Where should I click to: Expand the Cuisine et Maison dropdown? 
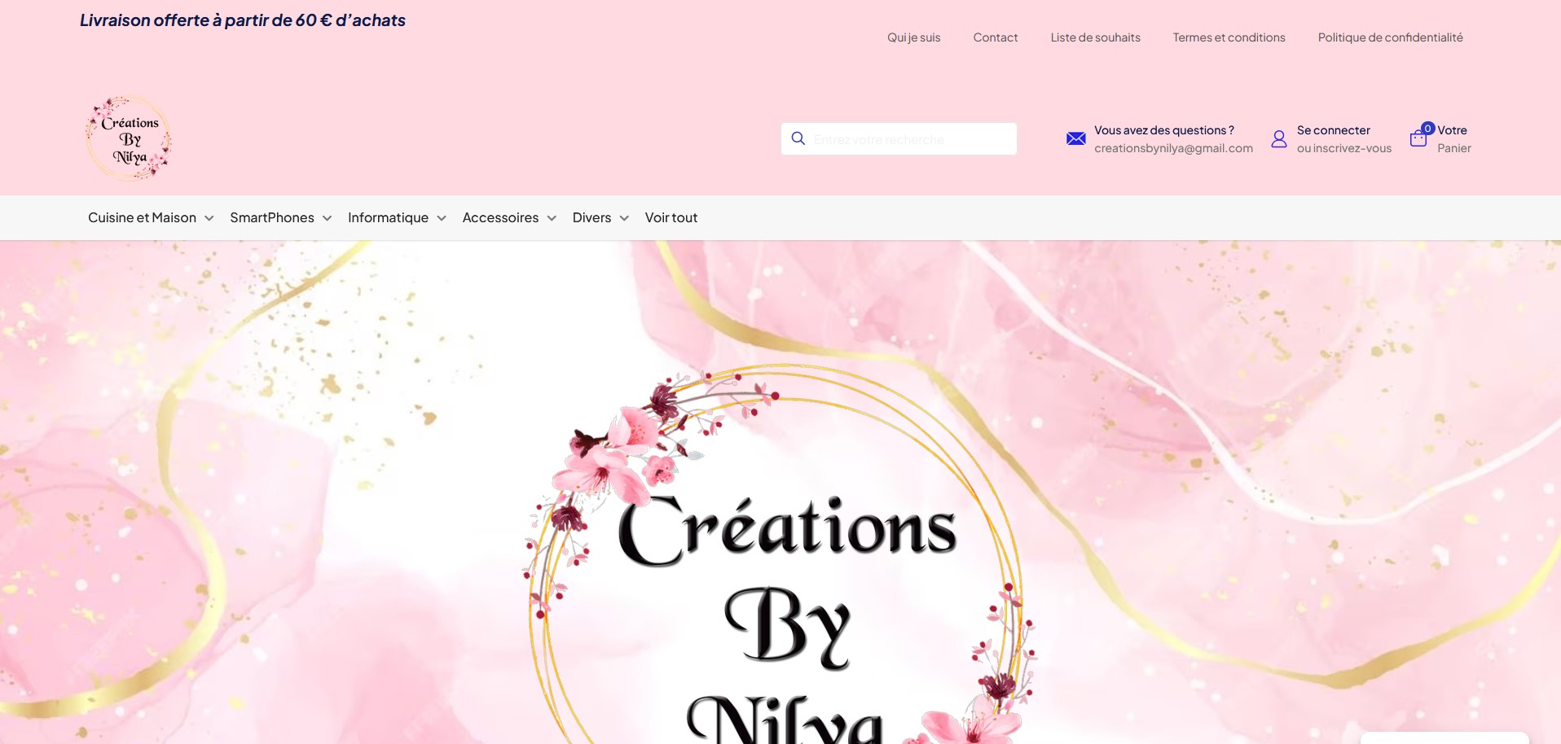coord(143,217)
